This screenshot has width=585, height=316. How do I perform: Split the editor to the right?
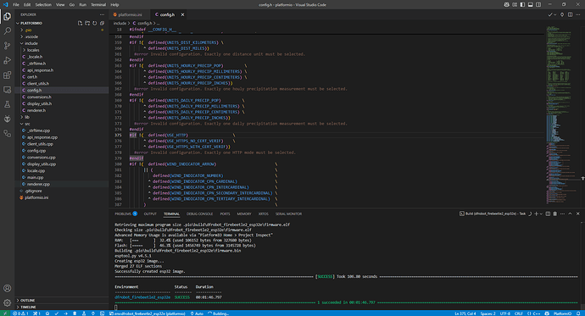click(570, 14)
